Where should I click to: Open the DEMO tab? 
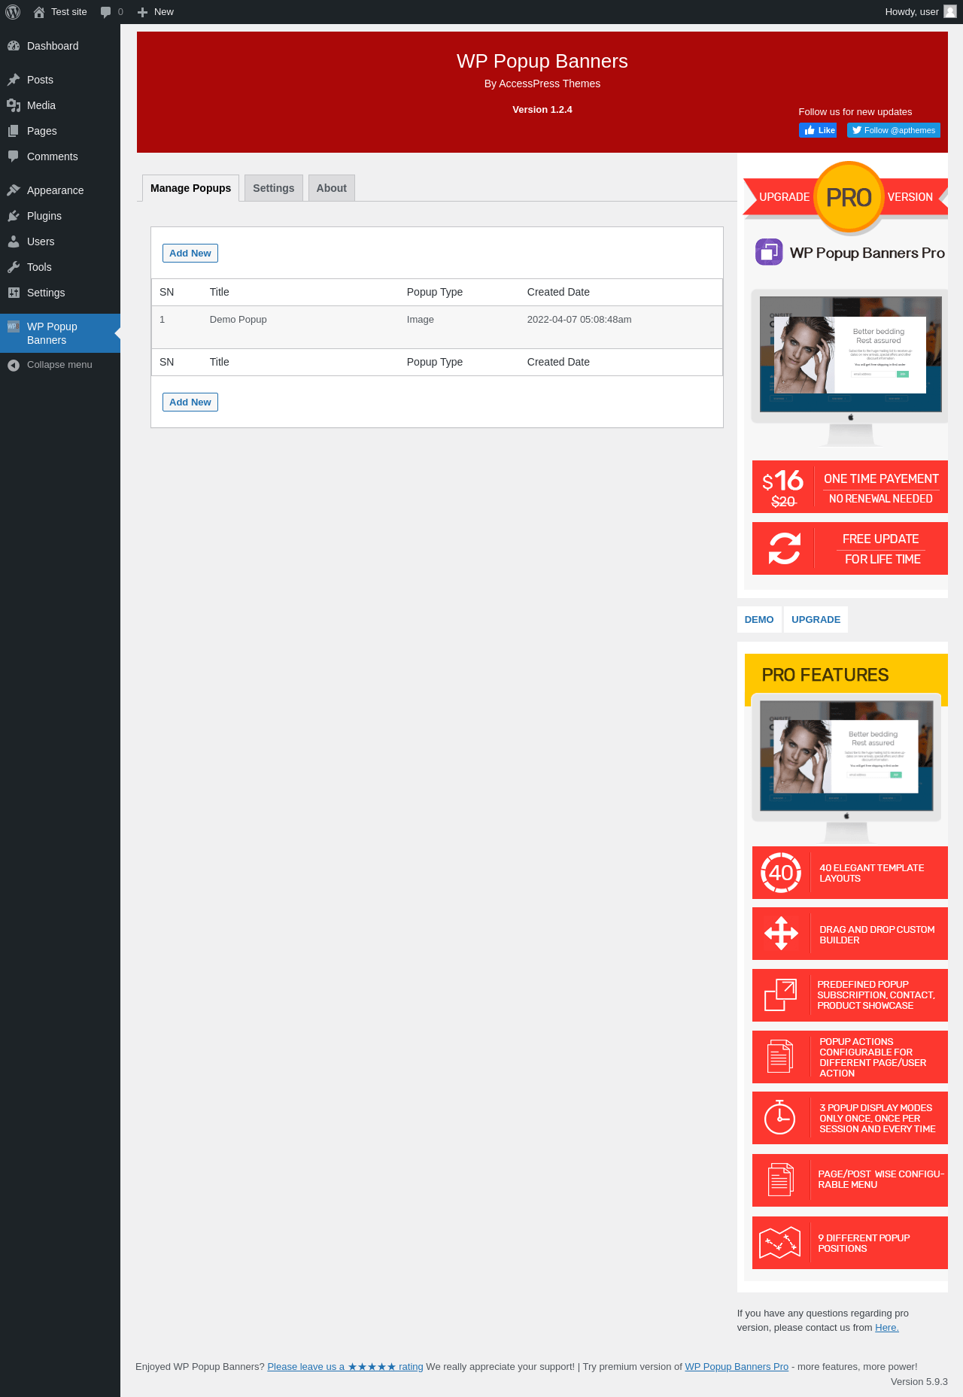759,620
